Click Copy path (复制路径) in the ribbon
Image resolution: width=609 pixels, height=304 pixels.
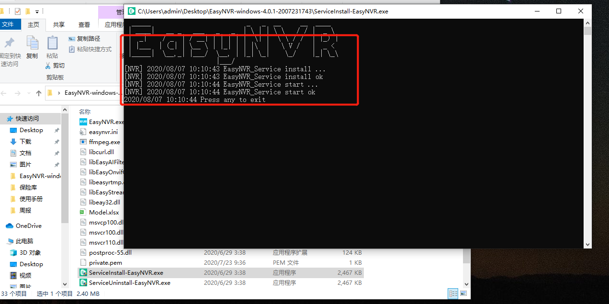[x=85, y=39]
